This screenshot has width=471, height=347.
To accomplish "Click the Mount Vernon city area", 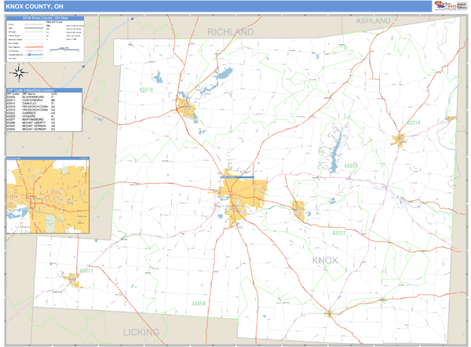I will point(243,192).
